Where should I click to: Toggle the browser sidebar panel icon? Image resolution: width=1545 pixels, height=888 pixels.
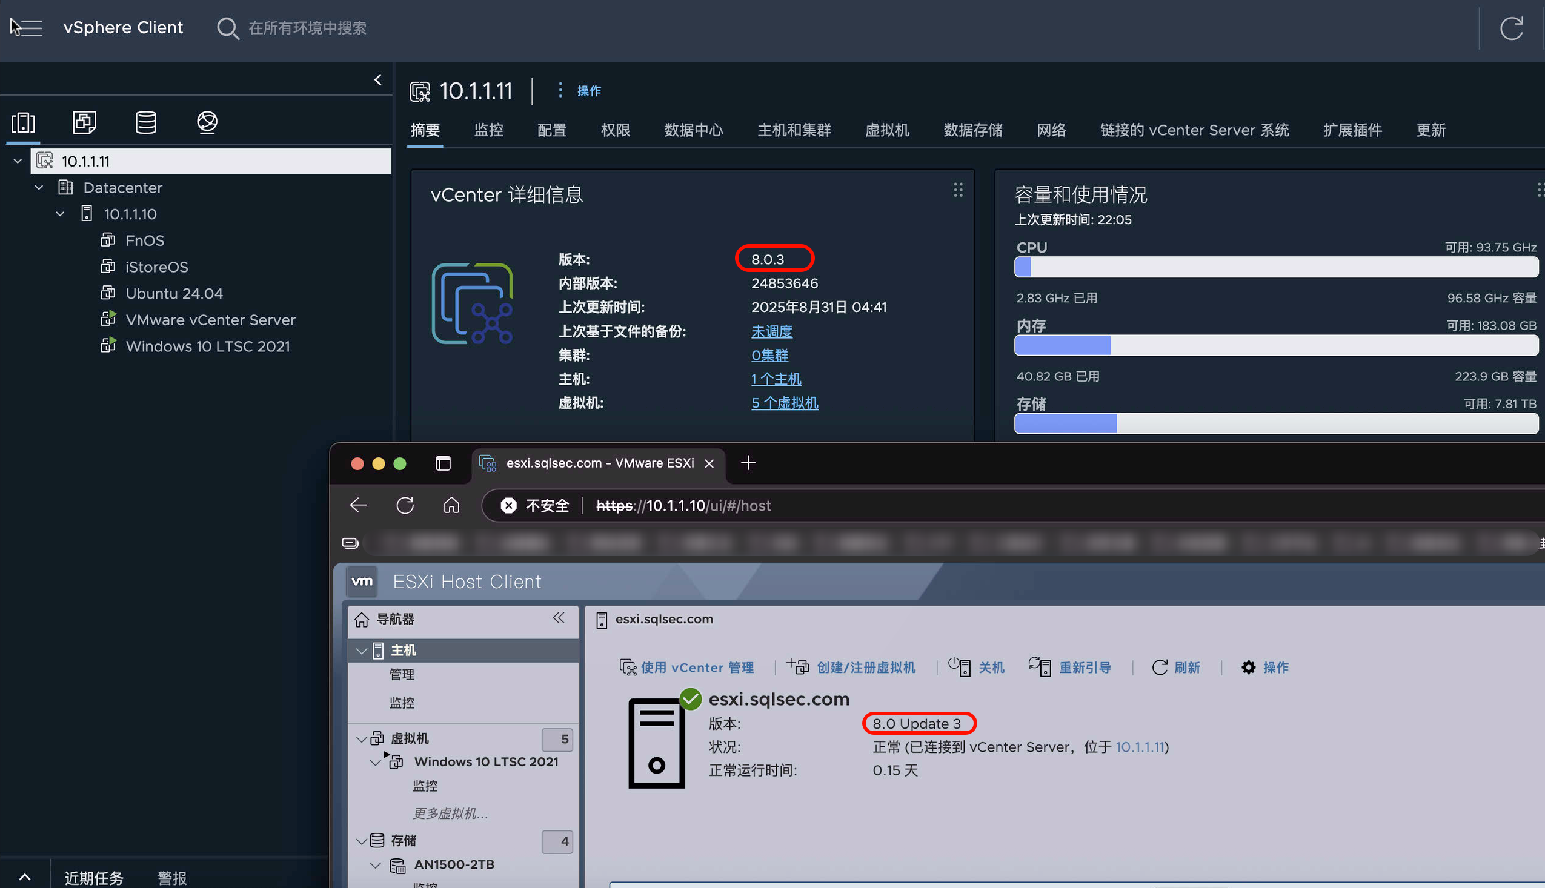[443, 463]
